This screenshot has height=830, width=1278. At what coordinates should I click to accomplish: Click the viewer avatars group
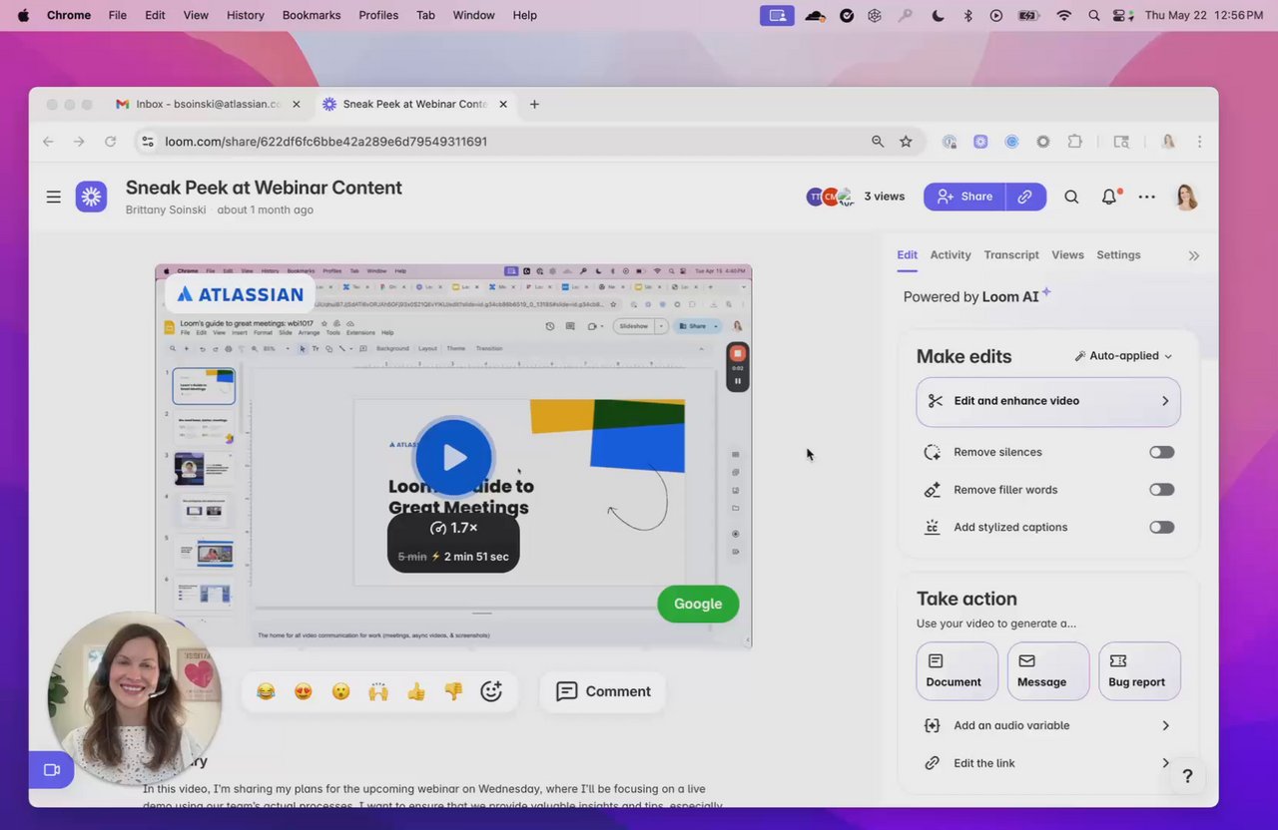831,197
